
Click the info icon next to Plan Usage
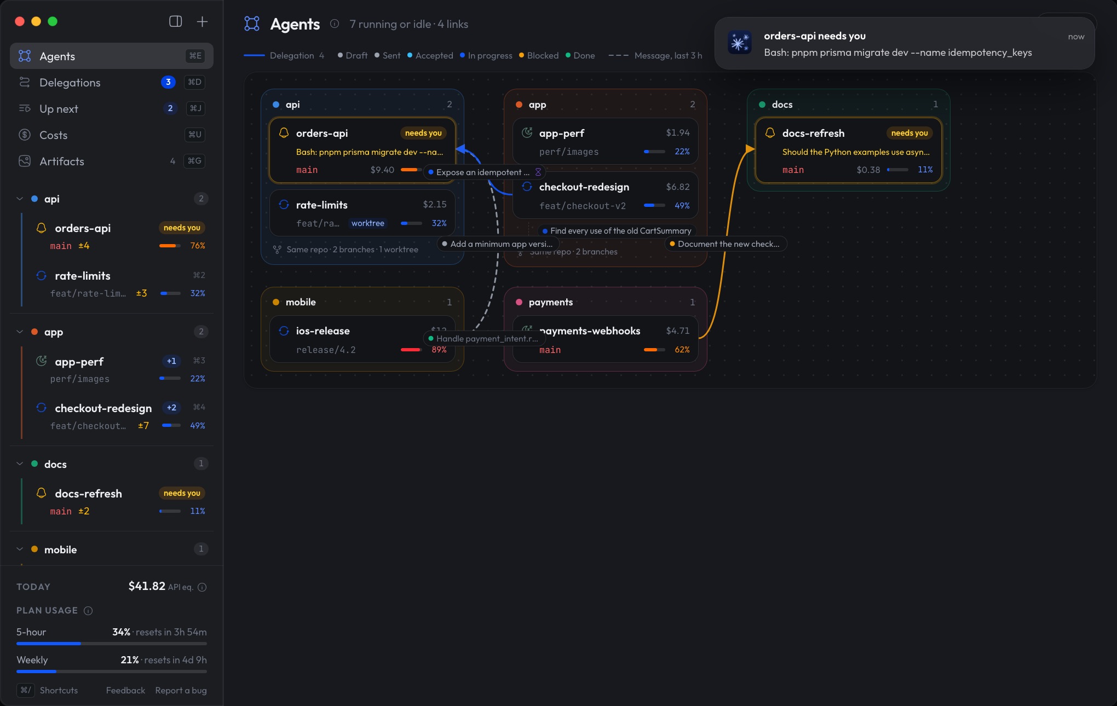tap(88, 611)
